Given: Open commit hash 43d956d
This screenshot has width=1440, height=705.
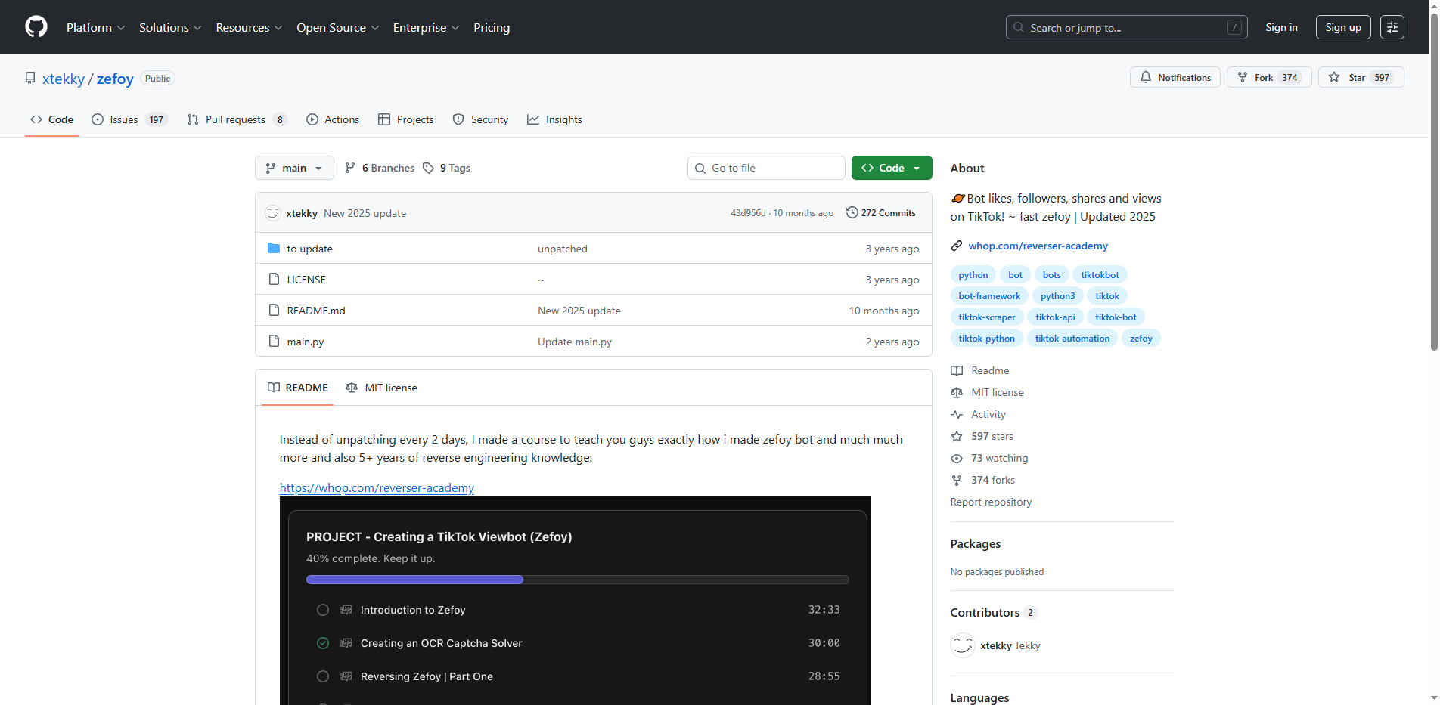Looking at the screenshot, I should coord(748,213).
